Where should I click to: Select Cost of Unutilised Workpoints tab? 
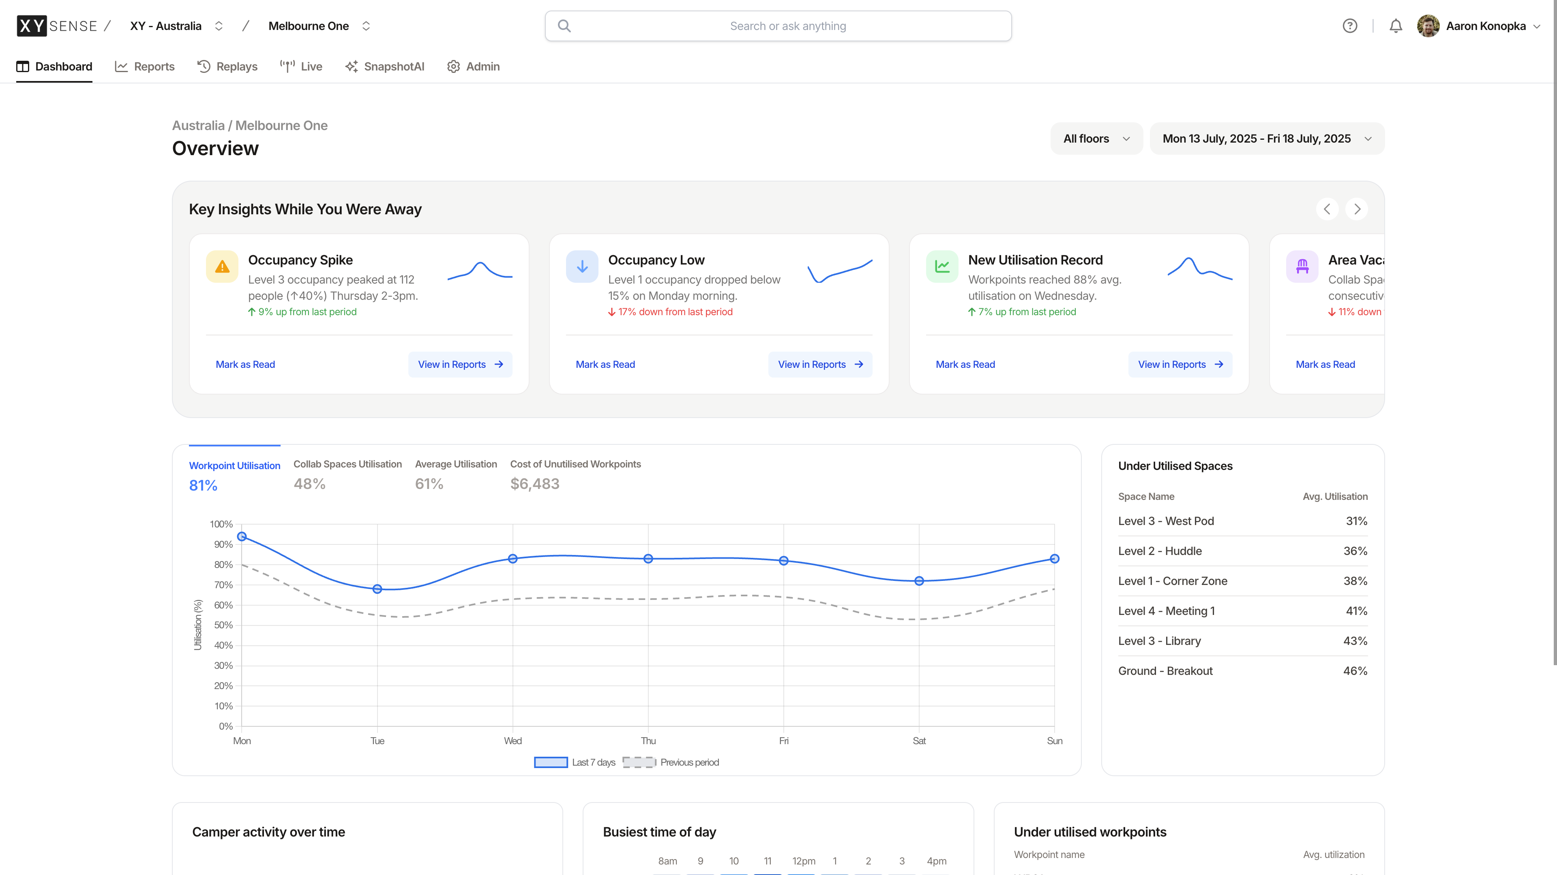575,475
